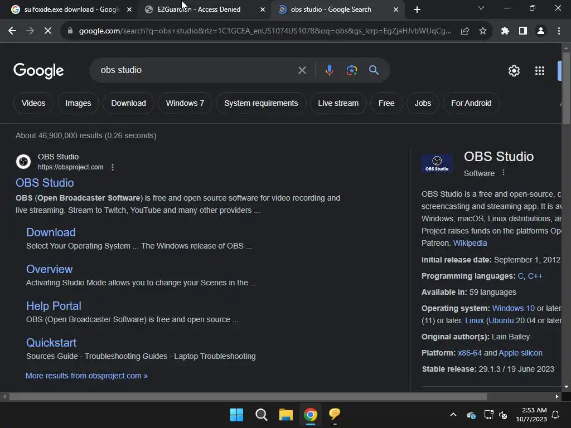The image size is (571, 428).
Task: Open the clock and date 2:53 AM
Action: point(531,415)
